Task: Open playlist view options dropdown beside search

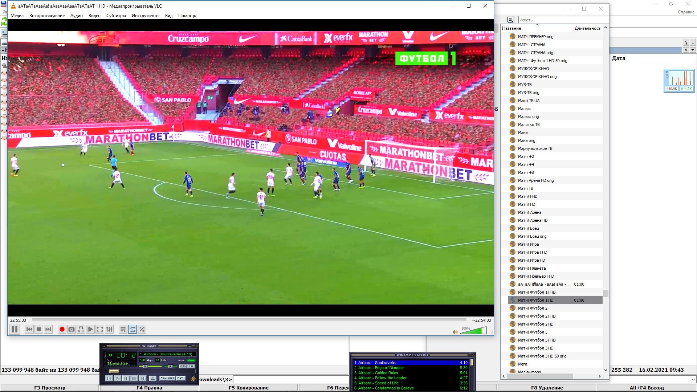Action: pyautogui.click(x=510, y=20)
